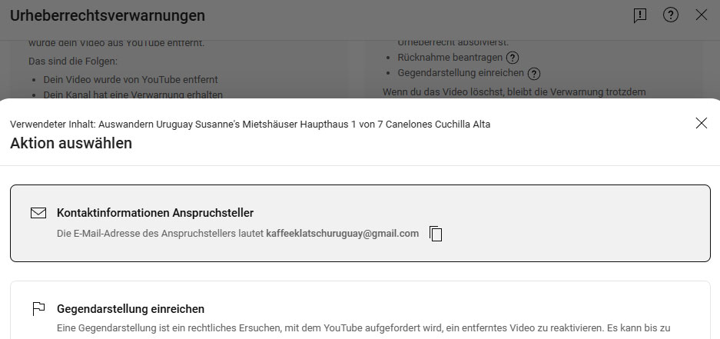The image size is (720, 339).
Task: Open the help icon in top header
Action: pyautogui.click(x=671, y=15)
